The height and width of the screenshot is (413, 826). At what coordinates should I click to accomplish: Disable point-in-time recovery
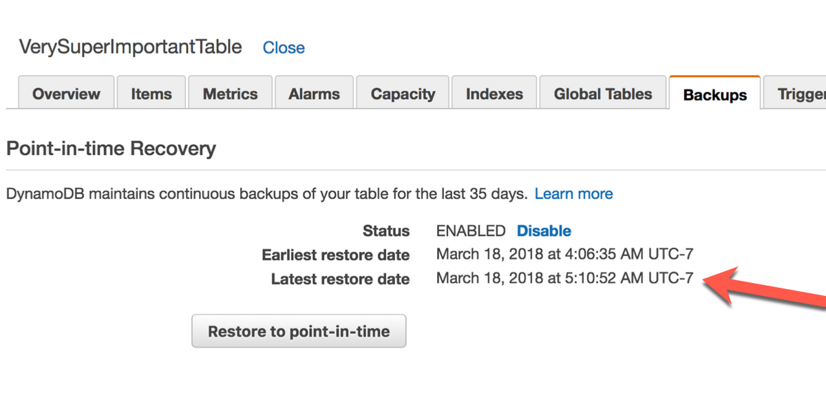coord(544,231)
